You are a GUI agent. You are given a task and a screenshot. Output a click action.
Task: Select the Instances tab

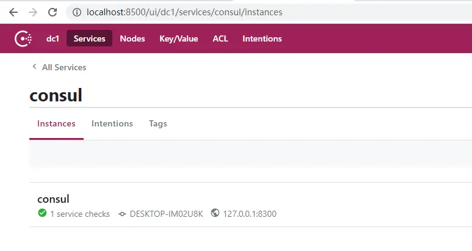[56, 123]
